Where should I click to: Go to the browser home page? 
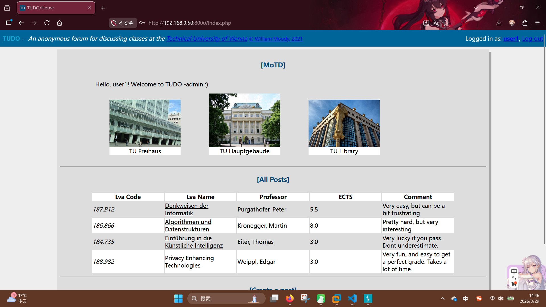59,23
